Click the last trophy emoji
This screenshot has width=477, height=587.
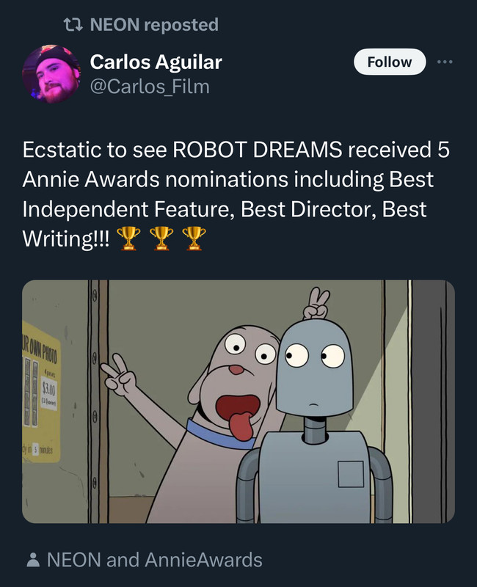click(194, 238)
